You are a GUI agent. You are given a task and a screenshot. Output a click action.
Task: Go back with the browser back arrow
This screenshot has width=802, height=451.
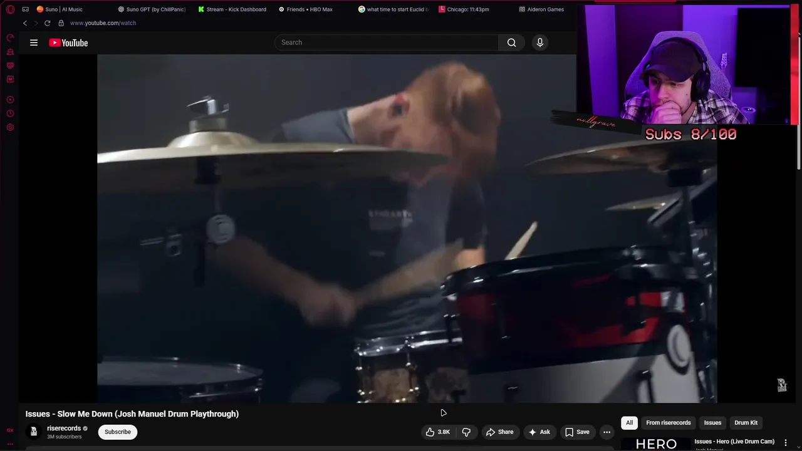click(25, 23)
